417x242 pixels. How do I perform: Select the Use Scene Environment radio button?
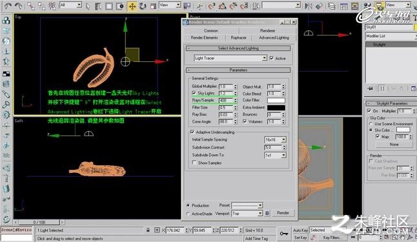[x=371, y=124]
